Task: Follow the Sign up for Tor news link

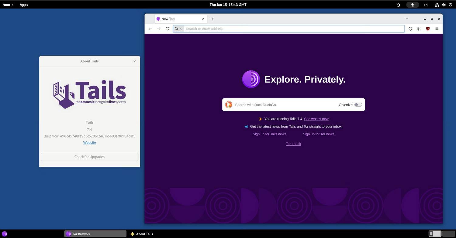Action: pos(319,134)
